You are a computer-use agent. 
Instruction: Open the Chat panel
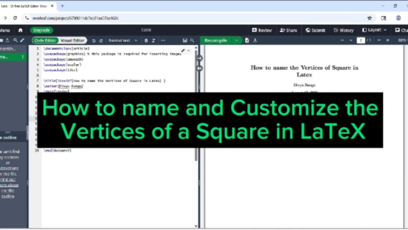click(402, 30)
